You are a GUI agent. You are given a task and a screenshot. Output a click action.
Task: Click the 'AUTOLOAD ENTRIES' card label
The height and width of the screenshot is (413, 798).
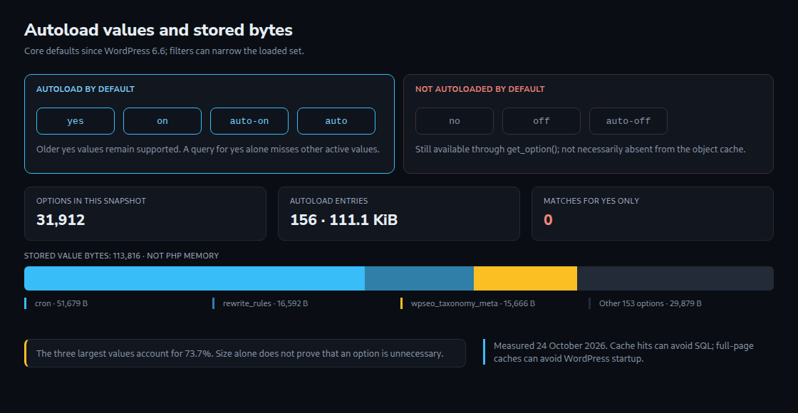[x=328, y=201]
